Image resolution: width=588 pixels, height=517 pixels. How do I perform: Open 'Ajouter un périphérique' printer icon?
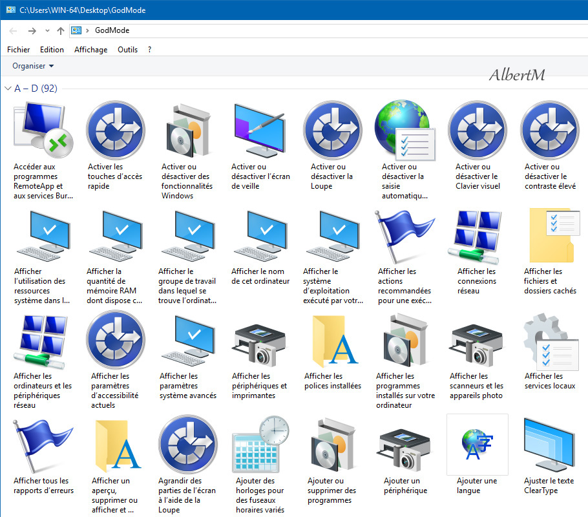click(403, 450)
